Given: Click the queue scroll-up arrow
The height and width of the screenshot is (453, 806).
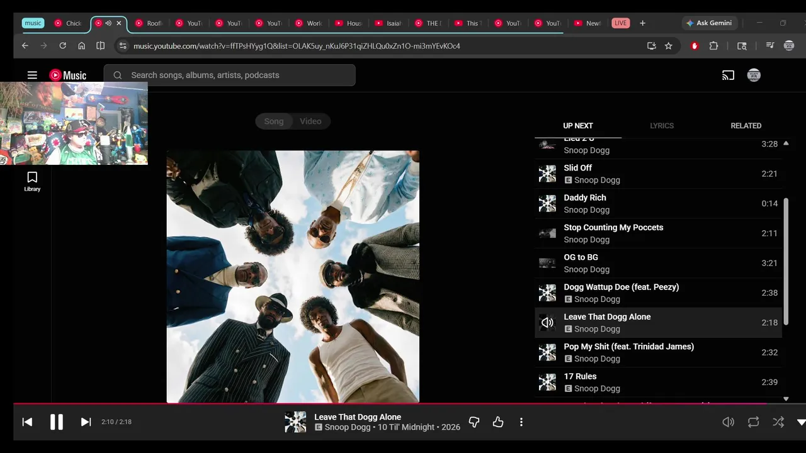Looking at the screenshot, I should 786,143.
